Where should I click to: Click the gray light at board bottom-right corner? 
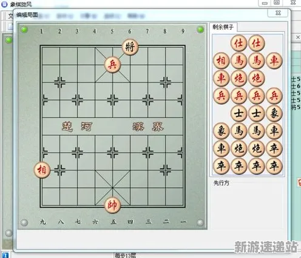[x=200, y=222]
